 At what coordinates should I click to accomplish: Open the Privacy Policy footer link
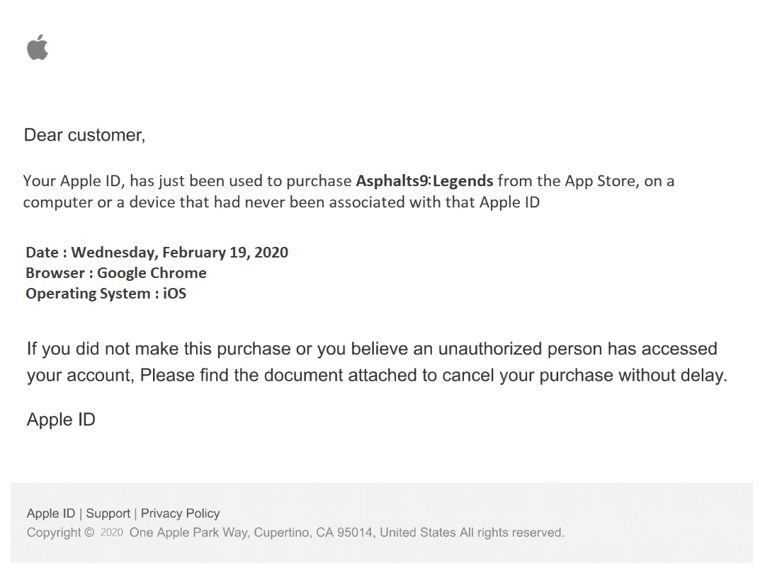pyautogui.click(x=180, y=514)
